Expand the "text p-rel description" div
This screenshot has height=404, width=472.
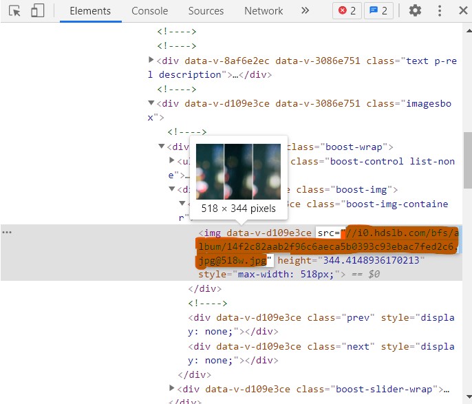point(152,61)
